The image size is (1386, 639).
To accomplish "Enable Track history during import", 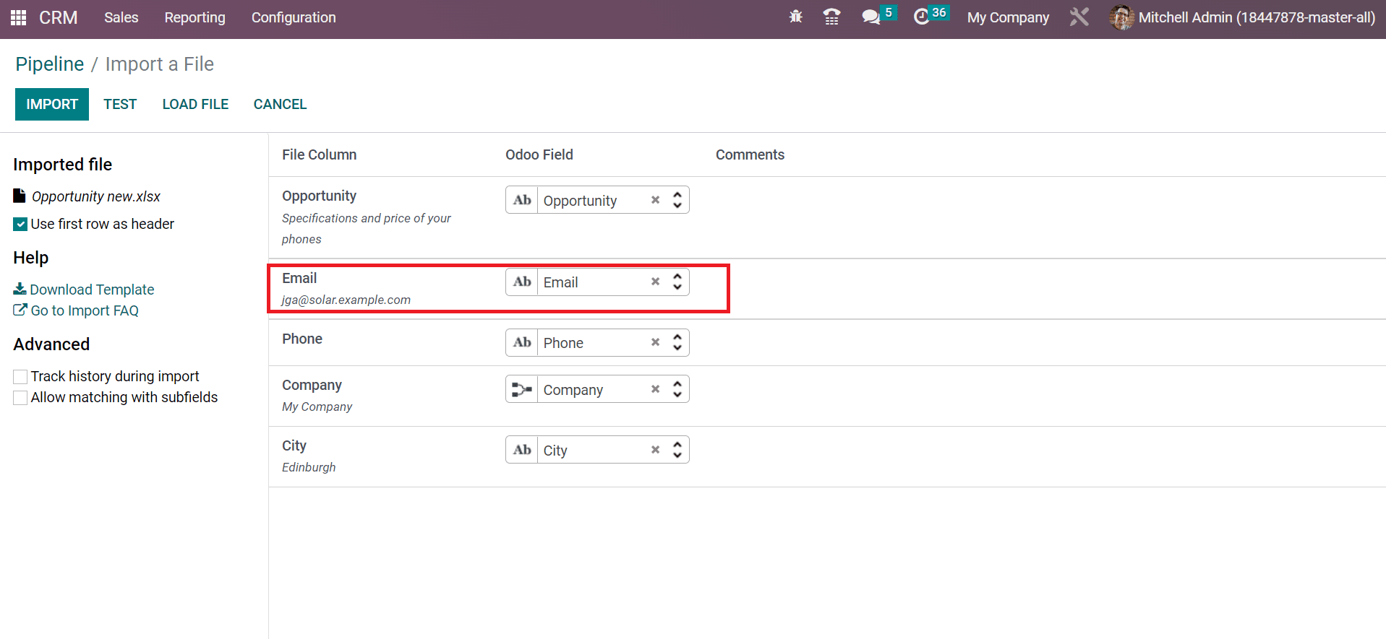I will tap(20, 377).
